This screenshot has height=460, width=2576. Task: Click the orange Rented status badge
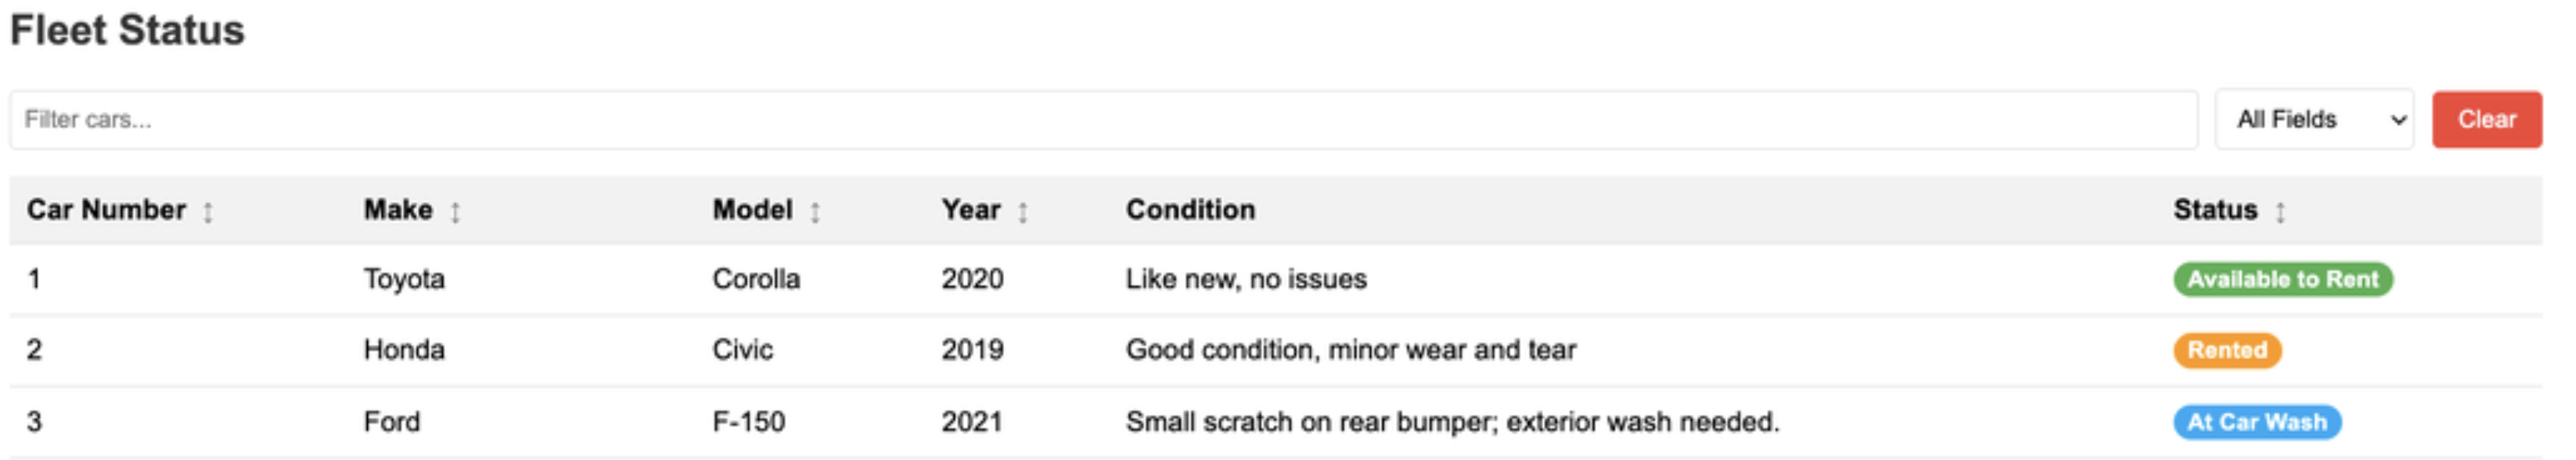[2226, 350]
